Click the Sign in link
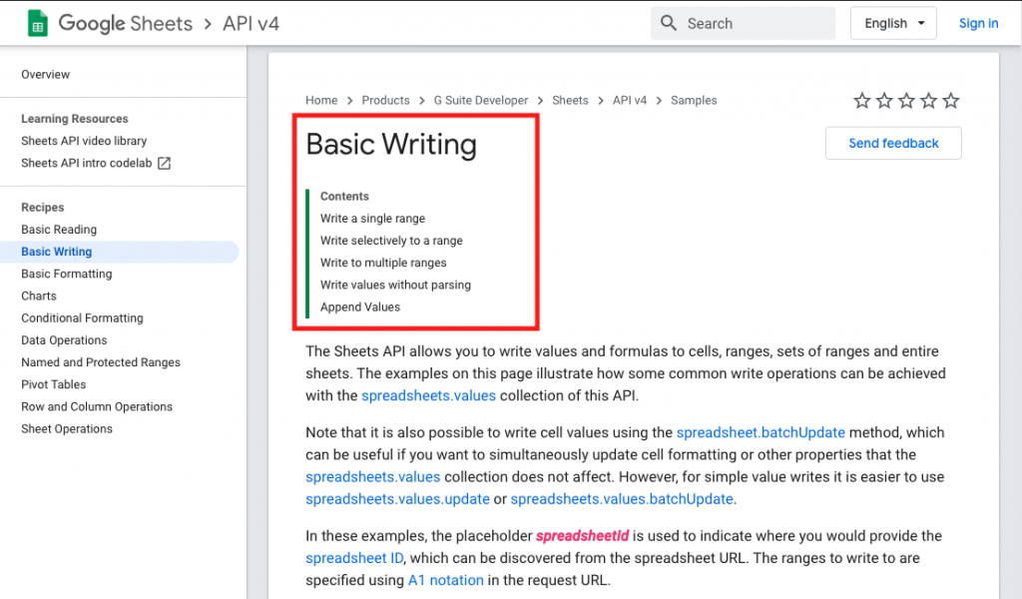1022x599 pixels. pyautogui.click(x=978, y=24)
